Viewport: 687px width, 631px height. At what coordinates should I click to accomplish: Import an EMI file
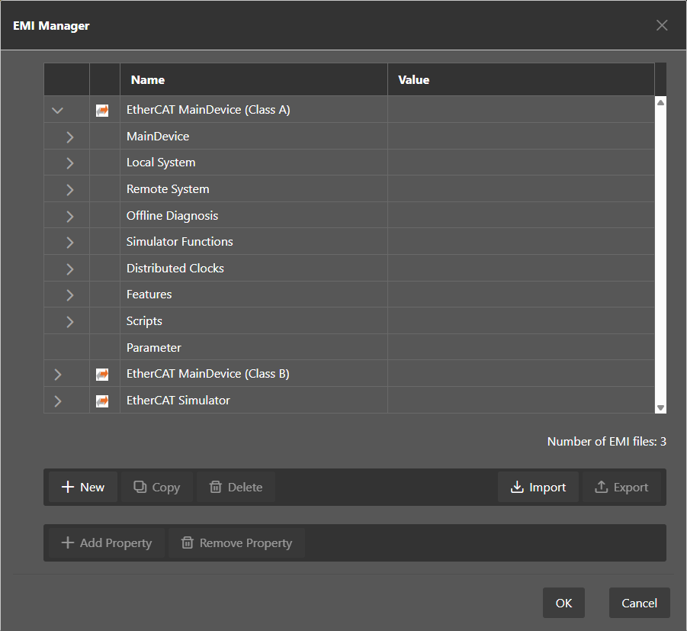pyautogui.click(x=538, y=487)
